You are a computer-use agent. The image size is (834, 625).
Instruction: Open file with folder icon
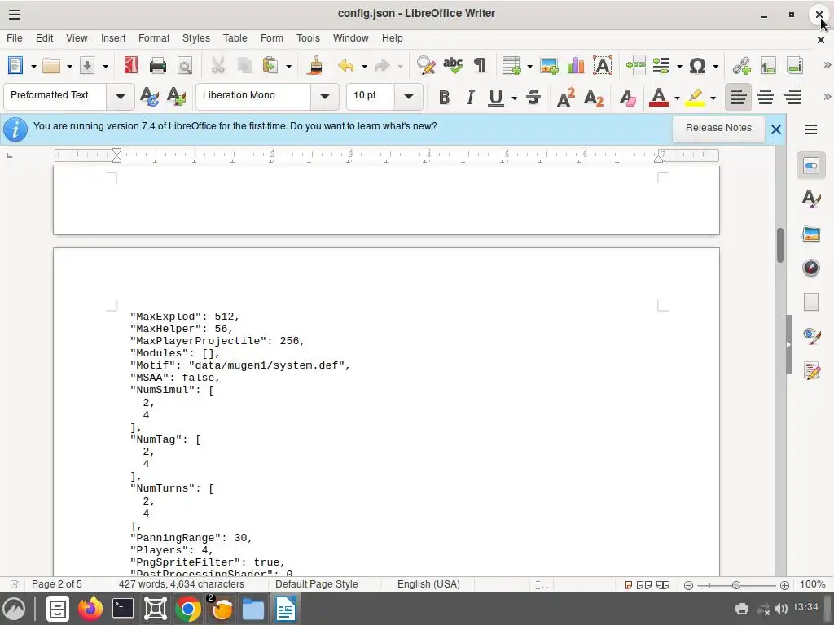(x=51, y=66)
